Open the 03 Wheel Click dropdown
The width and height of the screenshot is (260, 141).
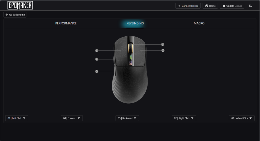pos(242,118)
